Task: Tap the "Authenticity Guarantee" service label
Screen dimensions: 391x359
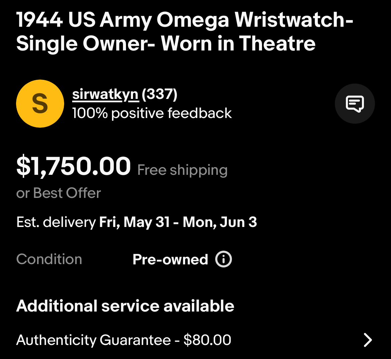Action: click(94, 340)
